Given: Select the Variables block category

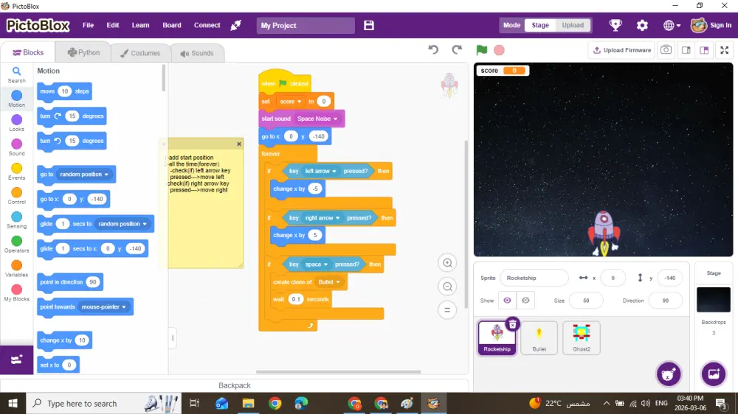Looking at the screenshot, I should point(16,269).
